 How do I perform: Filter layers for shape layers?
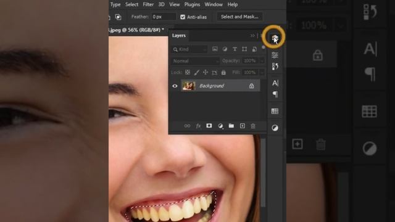coord(244,49)
